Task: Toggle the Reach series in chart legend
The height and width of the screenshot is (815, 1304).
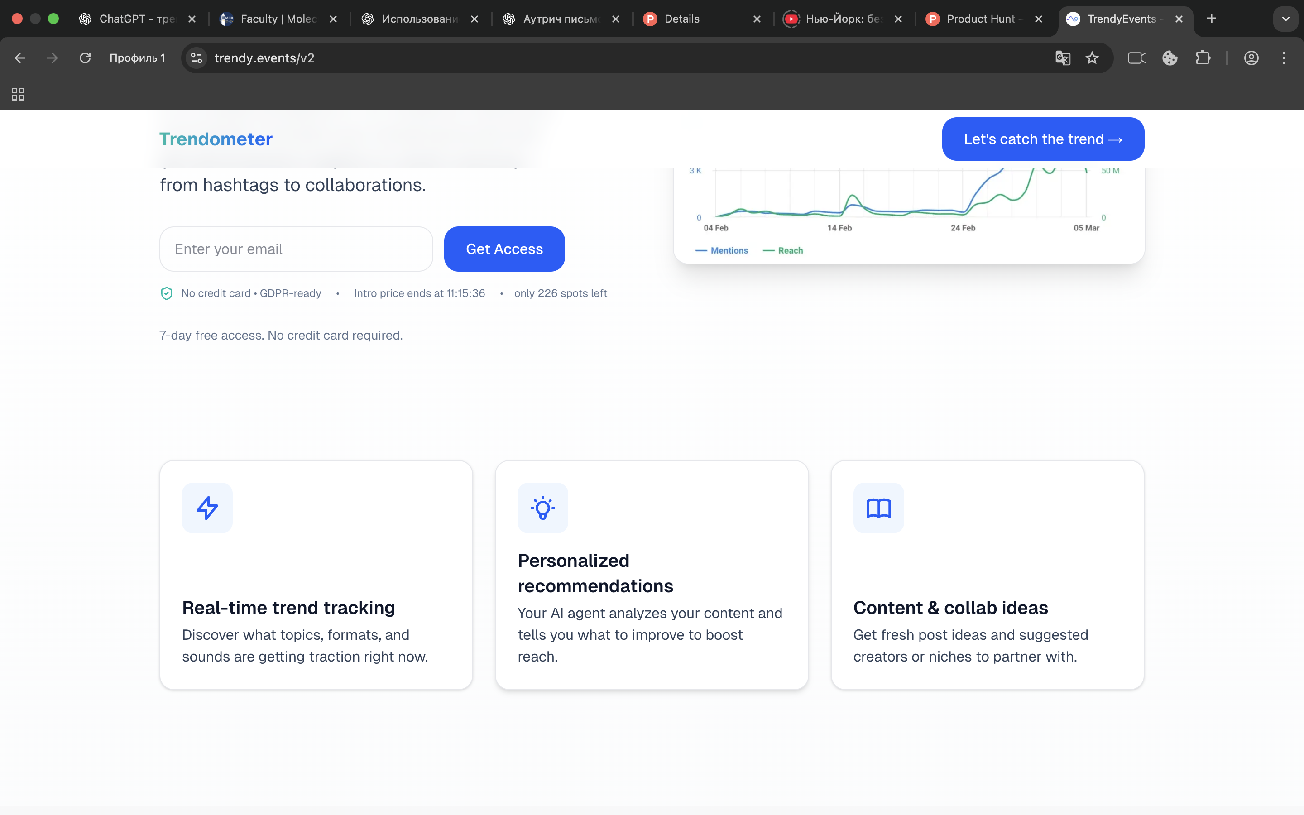Action: [783, 251]
